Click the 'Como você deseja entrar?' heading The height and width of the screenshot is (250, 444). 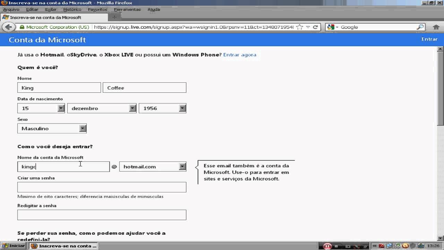[55, 147]
